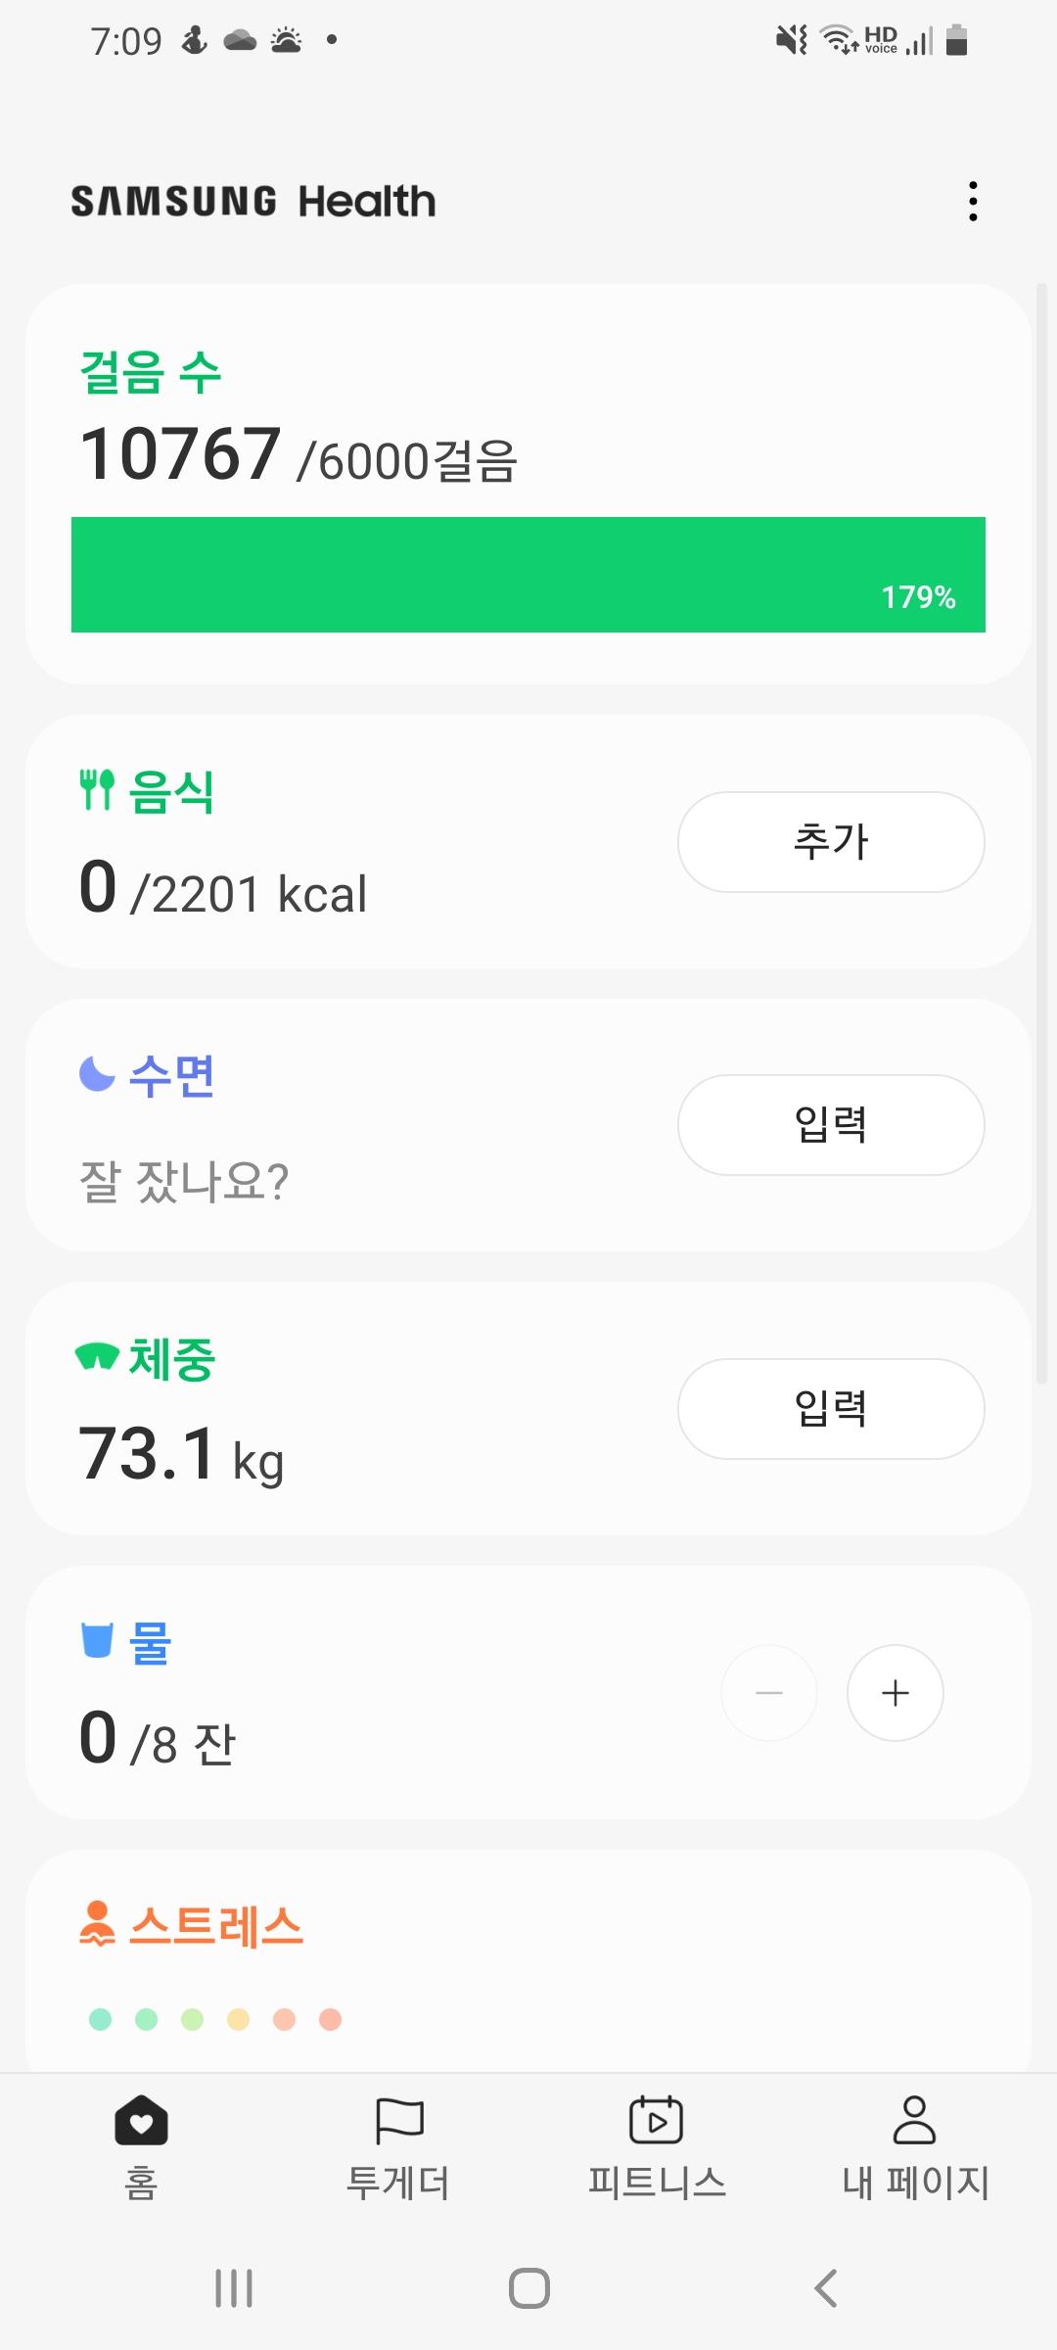Open the 내 페이지 profile tab
This screenshot has height=2350, width=1057.
pos(915,2144)
